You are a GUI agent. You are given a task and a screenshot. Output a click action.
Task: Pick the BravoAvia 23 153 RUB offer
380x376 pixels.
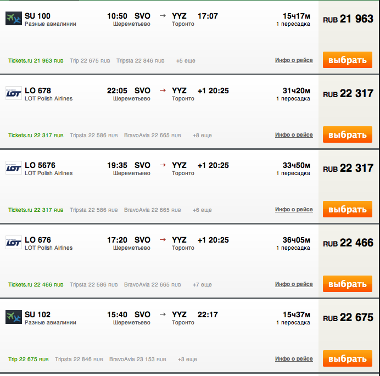pyautogui.click(x=138, y=359)
